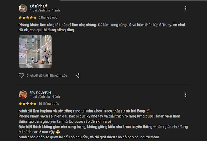Viewport: 207px width, 141px height.
Task: Click '1 bài đánh giá · 4 ảnh' under thu nguyet le
Action: click(45, 97)
